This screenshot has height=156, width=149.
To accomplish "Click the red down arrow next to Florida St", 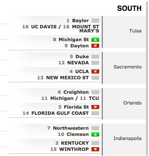I will coord(95,107).
